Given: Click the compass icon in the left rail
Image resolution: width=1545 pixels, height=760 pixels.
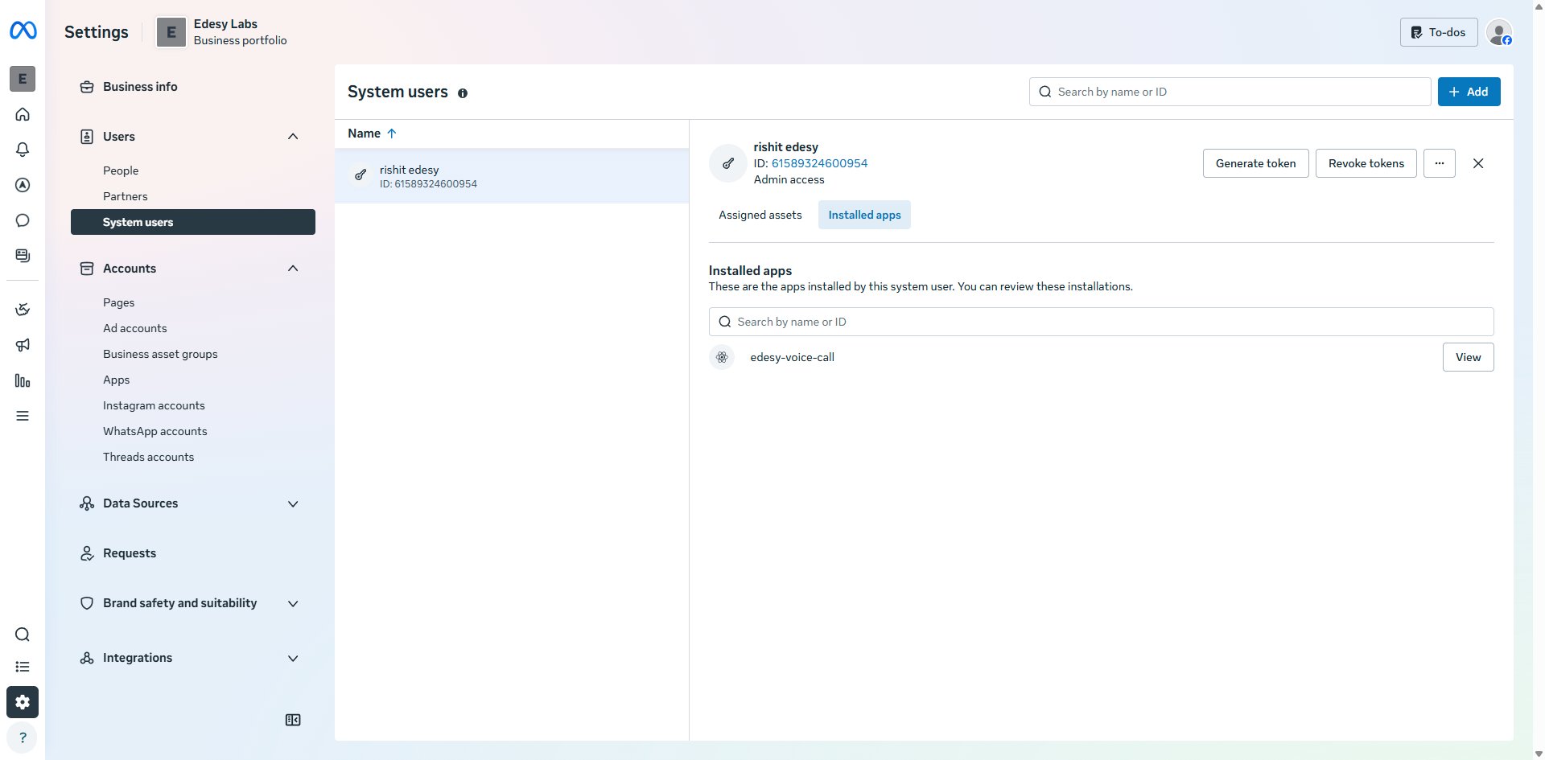Looking at the screenshot, I should click(23, 185).
